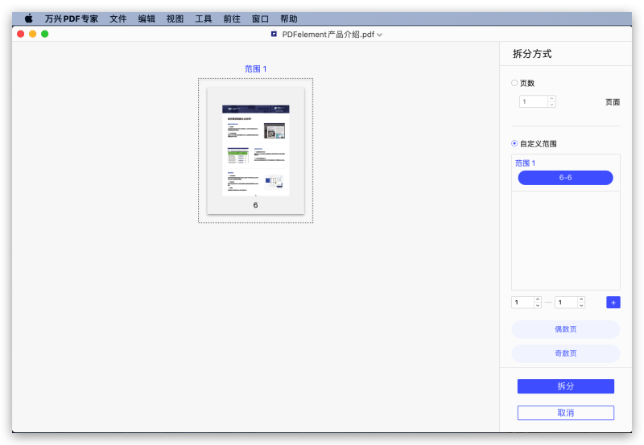Decrease the 页数 page count stepper

552,105
